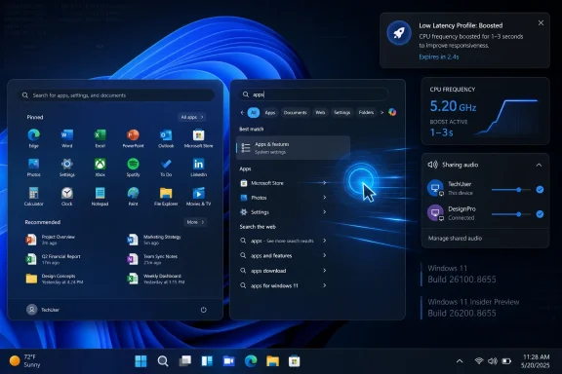Screen dimensions: 562x374
Task: Click the power button in Start menu
Action: point(204,310)
